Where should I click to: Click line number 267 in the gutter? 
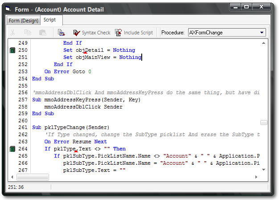click(23, 170)
